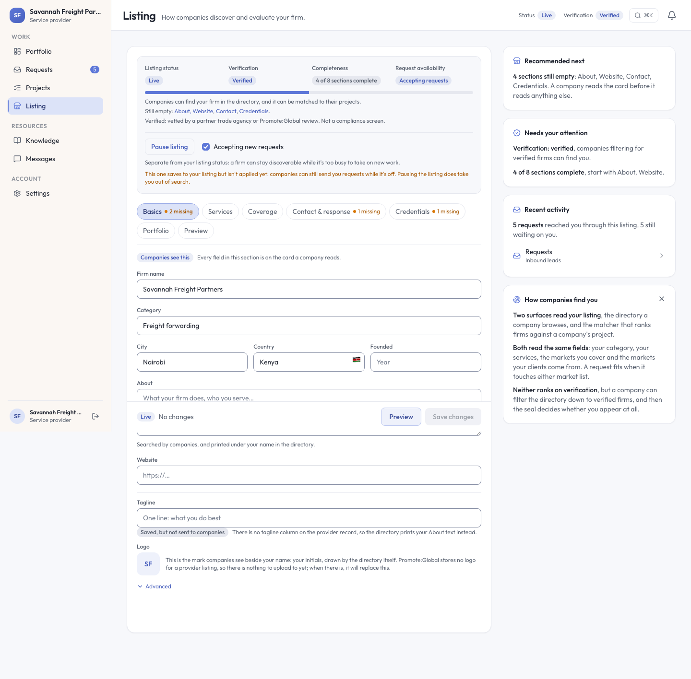This screenshot has height=679, width=691.
Task: Click the SF avatar at the sidebar top
Action: coord(17,15)
